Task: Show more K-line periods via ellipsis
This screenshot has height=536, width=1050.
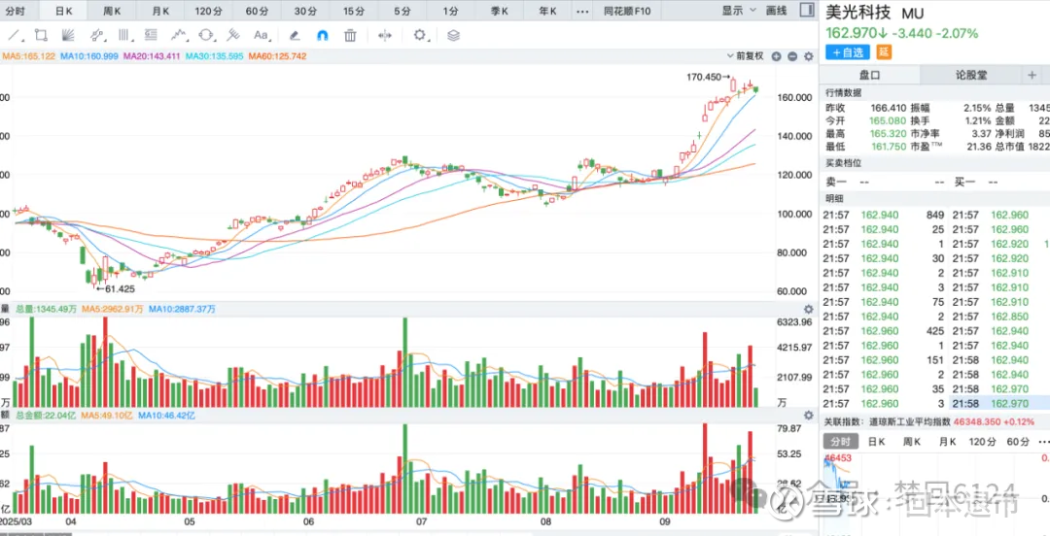Action: coord(582,11)
